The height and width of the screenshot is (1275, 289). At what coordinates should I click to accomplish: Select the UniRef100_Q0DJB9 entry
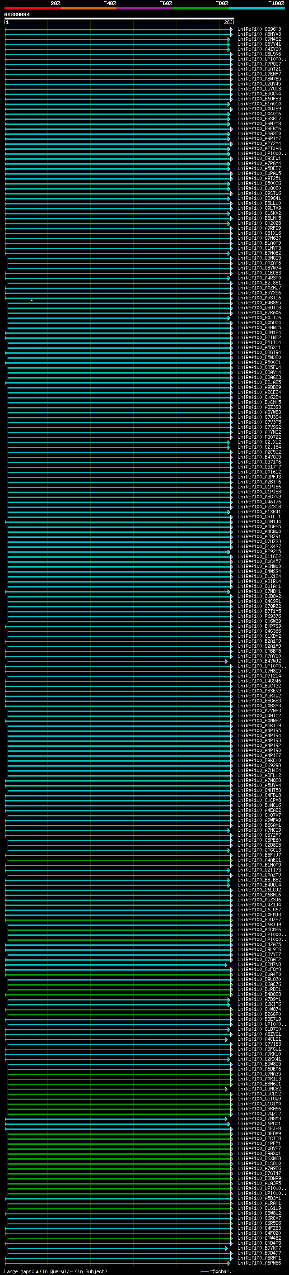259,109
